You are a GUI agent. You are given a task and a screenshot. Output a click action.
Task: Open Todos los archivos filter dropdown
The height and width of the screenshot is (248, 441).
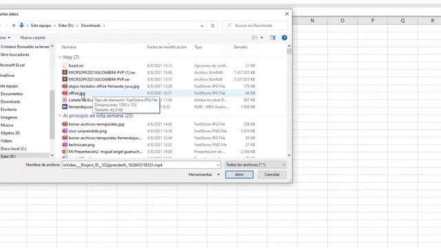[256, 165]
